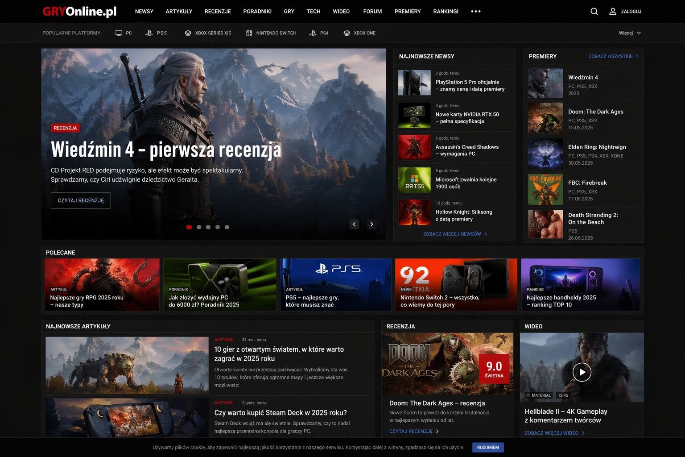Select the Xbox One platform icon
The image size is (685, 457).
point(347,33)
